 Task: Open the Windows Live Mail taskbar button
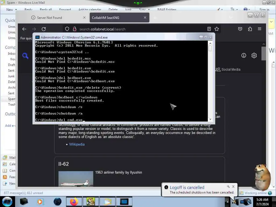tap(107, 202)
